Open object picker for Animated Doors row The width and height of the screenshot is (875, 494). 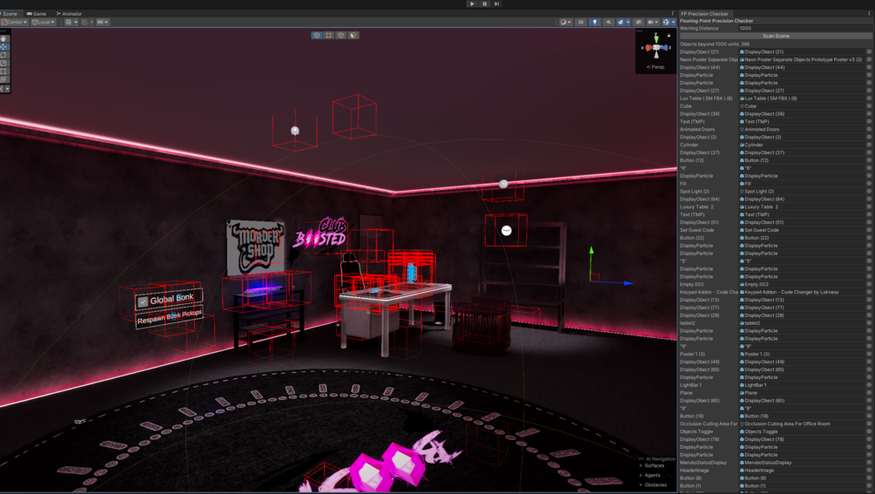pyautogui.click(x=869, y=130)
